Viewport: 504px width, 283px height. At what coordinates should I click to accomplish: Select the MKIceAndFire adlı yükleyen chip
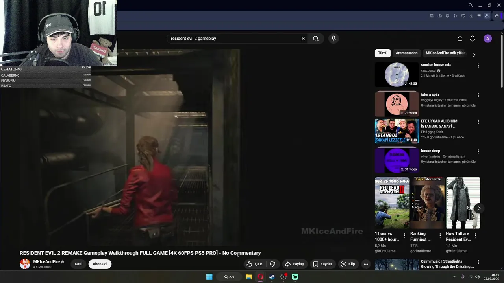[x=445, y=53]
